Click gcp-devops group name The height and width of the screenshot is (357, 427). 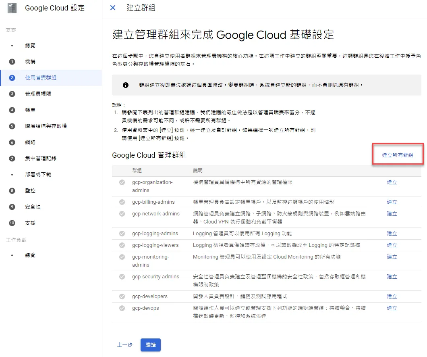145,308
